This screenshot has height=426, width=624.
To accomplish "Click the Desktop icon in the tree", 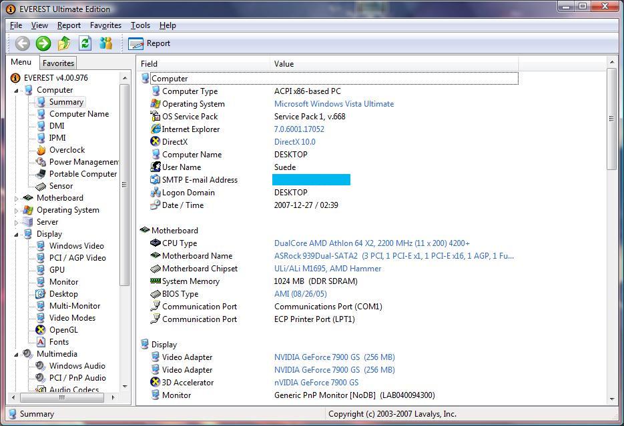I will pos(41,294).
